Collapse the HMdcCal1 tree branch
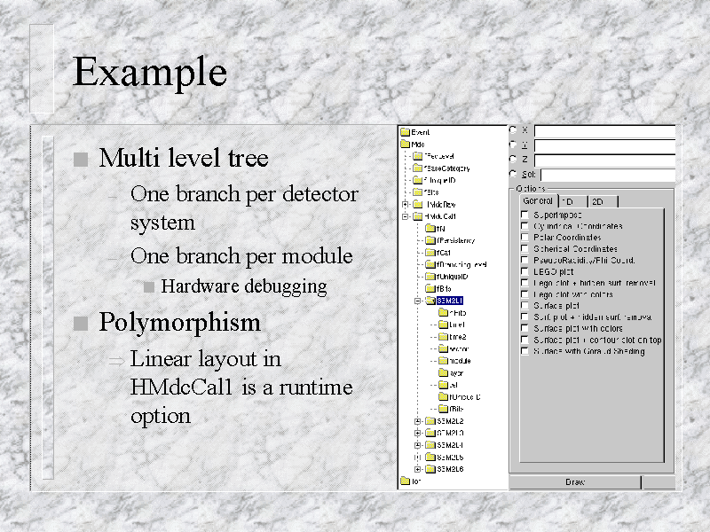The width and height of the screenshot is (710, 532). 406,215
